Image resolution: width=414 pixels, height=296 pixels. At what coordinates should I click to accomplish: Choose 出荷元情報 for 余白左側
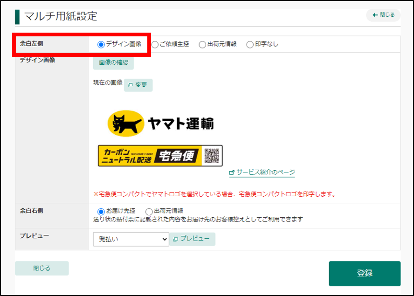point(202,45)
